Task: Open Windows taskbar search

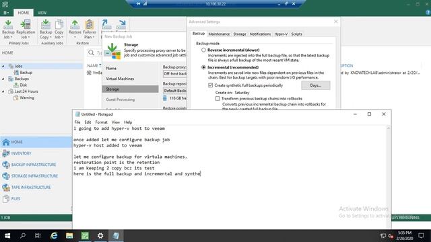Action: click(x=23, y=236)
